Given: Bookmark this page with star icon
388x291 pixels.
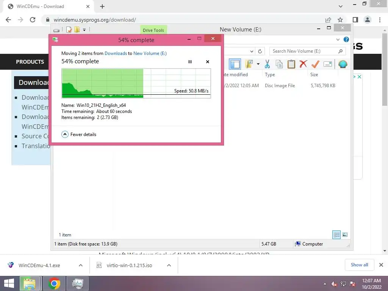Looking at the screenshot, I should point(340,20).
